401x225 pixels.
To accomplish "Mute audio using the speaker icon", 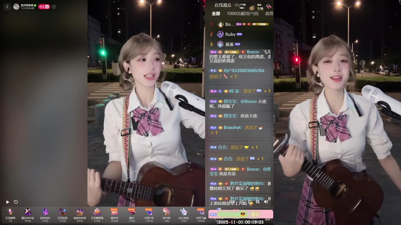I will [x=266, y=202].
